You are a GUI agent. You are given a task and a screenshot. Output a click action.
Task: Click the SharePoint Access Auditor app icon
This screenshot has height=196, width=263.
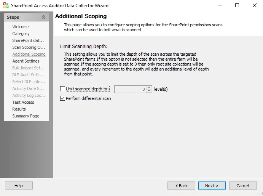coord(6,5)
